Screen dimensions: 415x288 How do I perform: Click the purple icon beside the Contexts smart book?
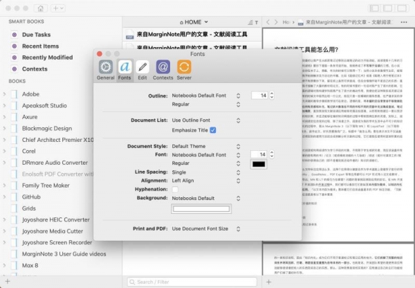point(15,69)
